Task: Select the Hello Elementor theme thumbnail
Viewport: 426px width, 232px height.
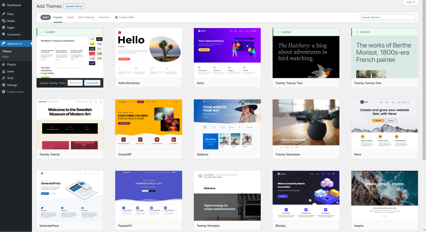Action: [149, 53]
